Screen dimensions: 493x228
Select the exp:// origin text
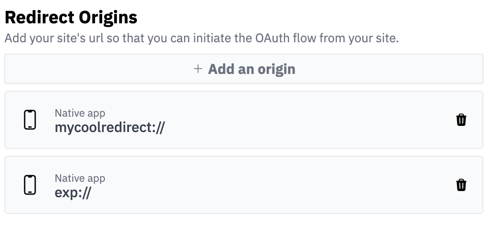click(73, 193)
